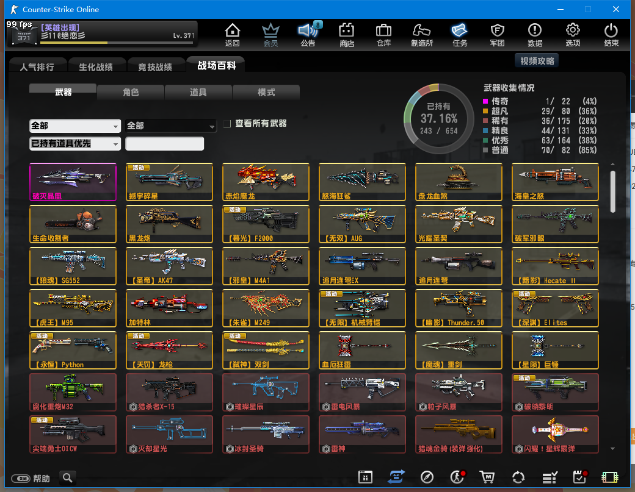Select the 腐化重炮M32 weapon card
Screen dimensions: 635x492
[x=73, y=392]
